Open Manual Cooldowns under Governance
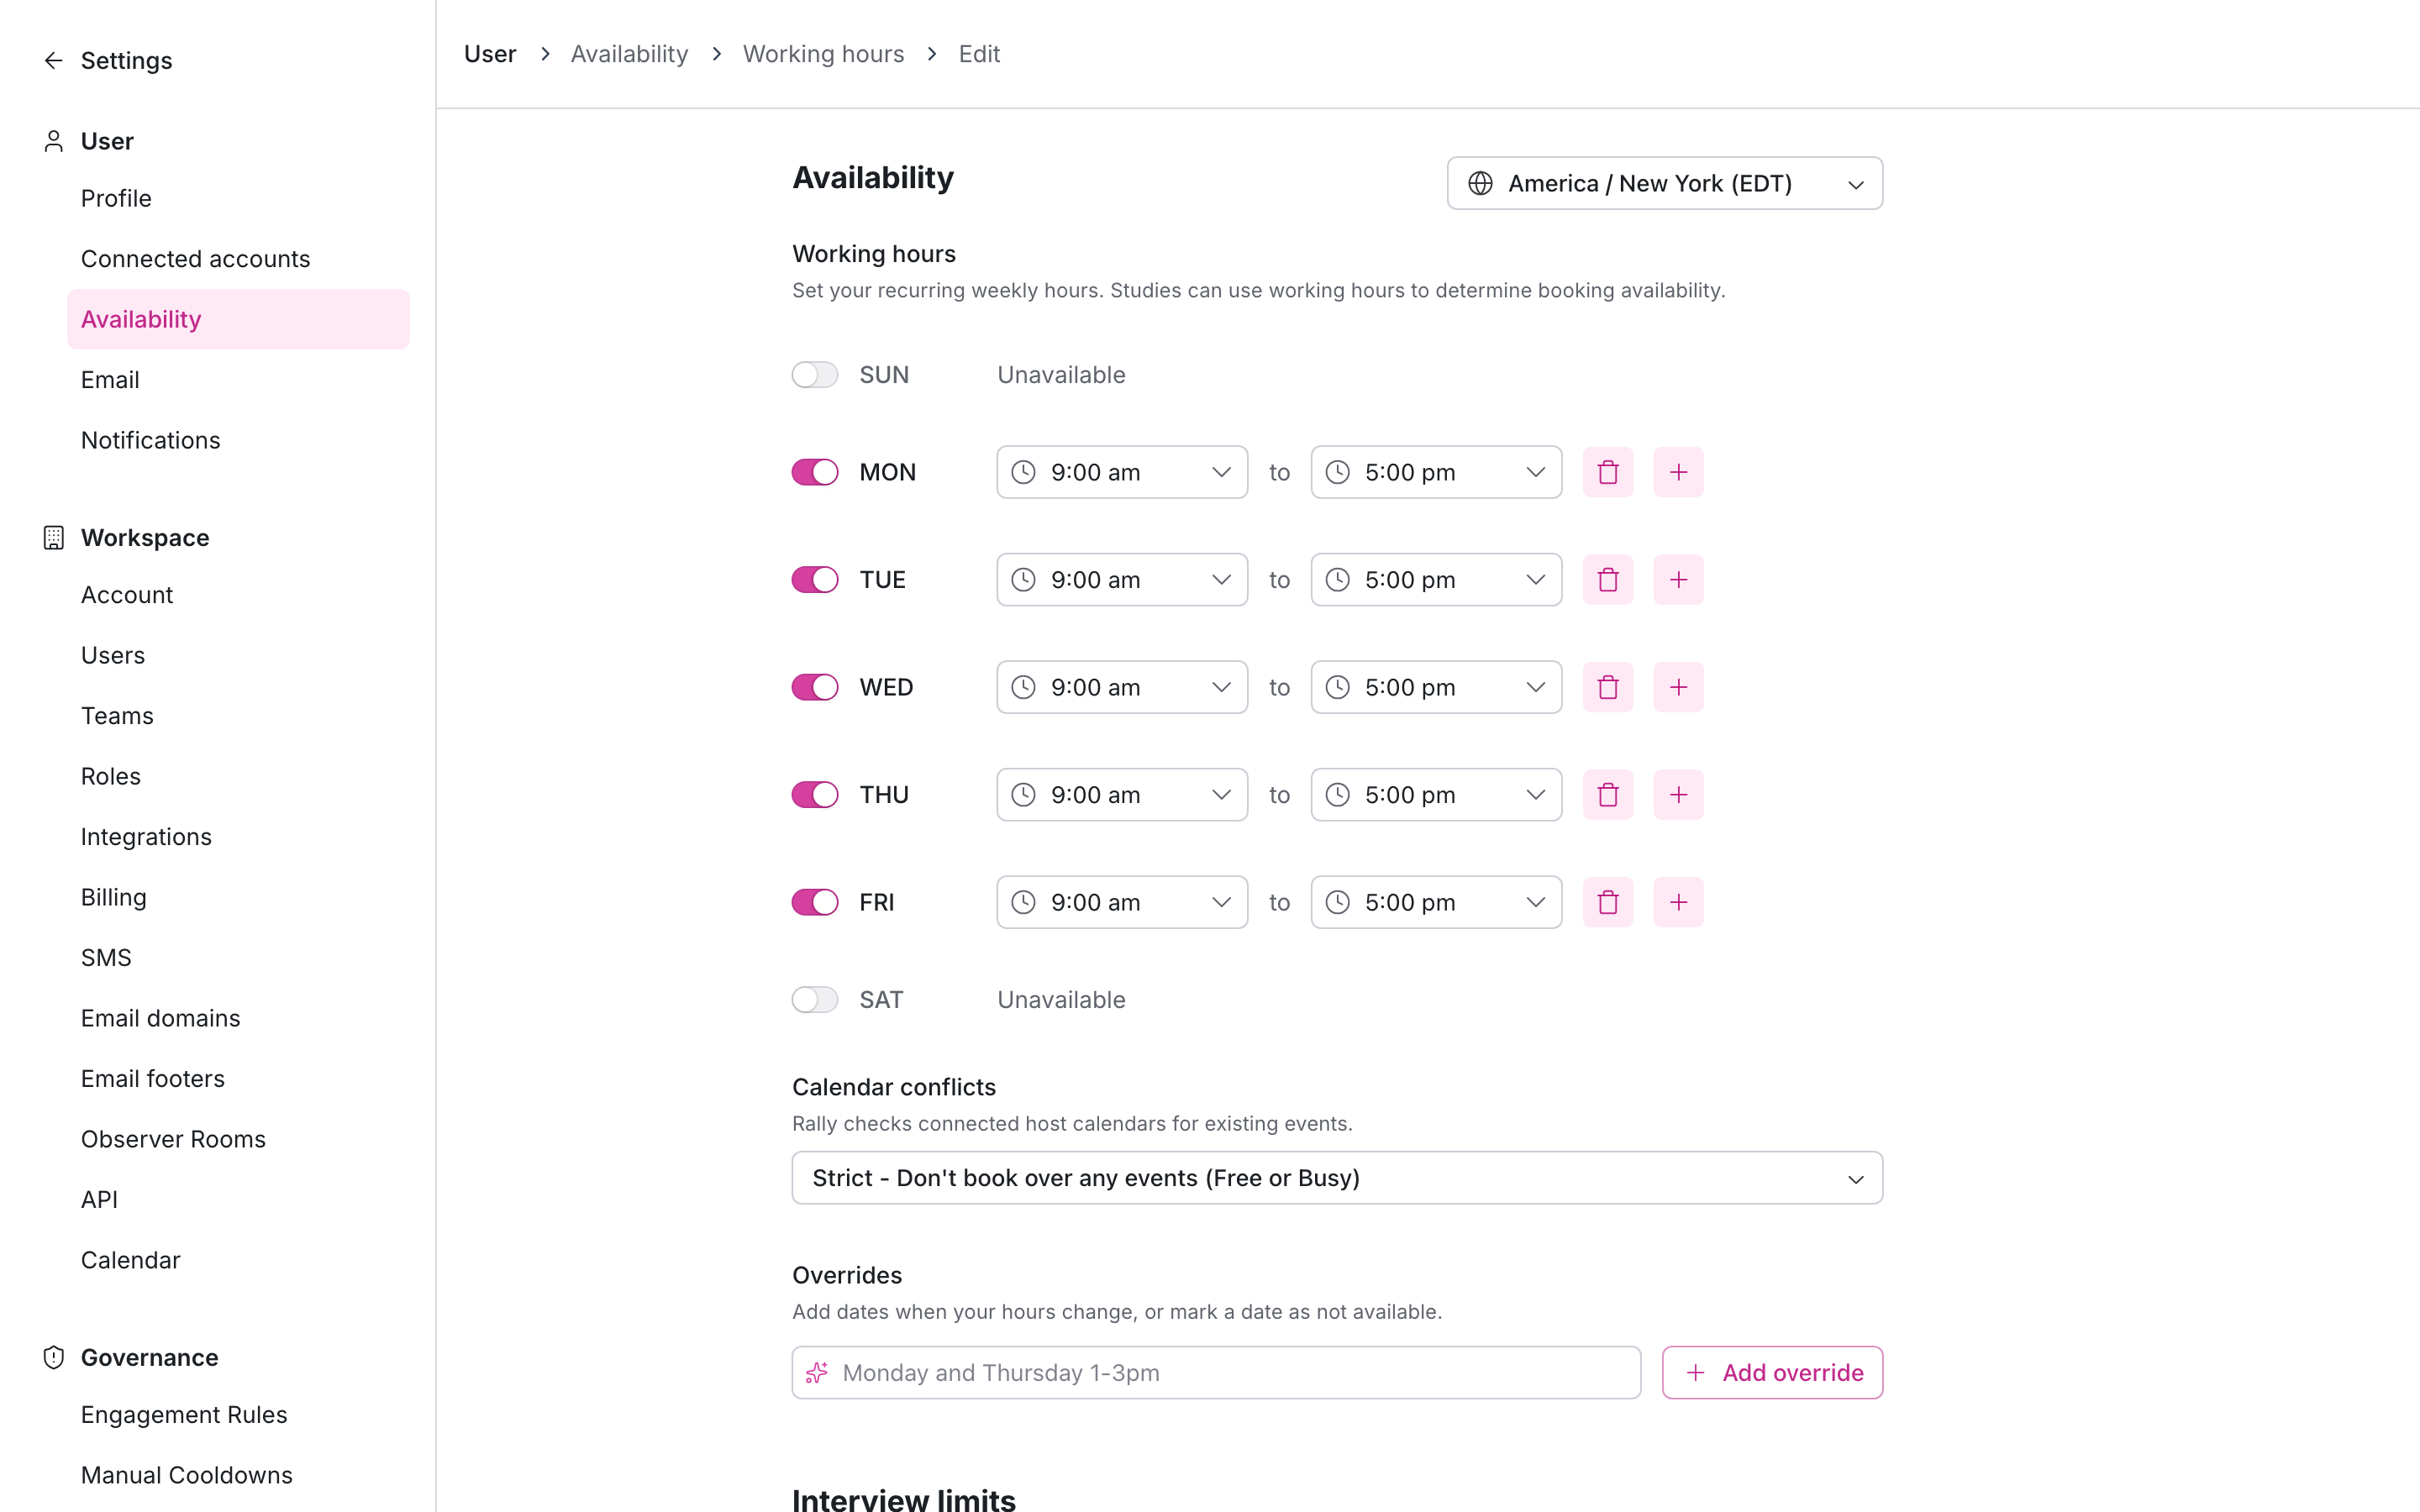The width and height of the screenshot is (2420, 1512). pos(187,1476)
